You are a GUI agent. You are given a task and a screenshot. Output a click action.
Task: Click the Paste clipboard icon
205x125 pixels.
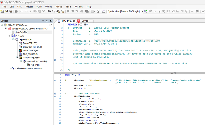39,11
